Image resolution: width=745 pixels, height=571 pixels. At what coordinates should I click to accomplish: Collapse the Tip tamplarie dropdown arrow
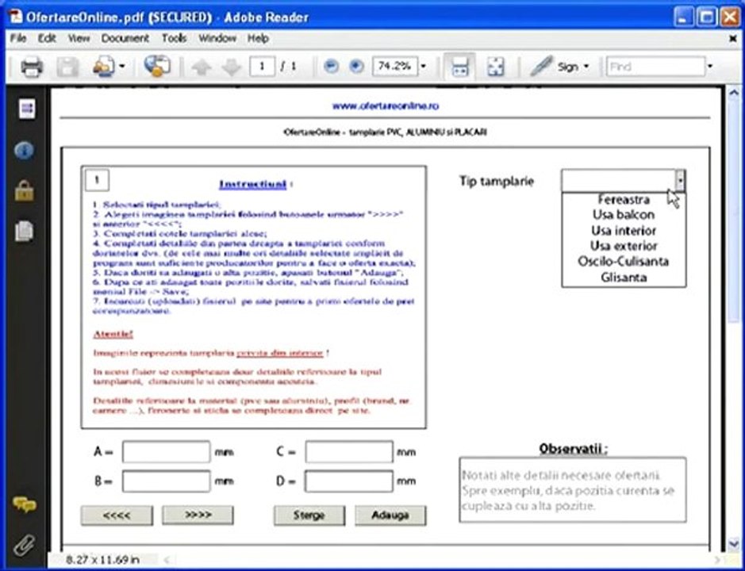tap(681, 181)
